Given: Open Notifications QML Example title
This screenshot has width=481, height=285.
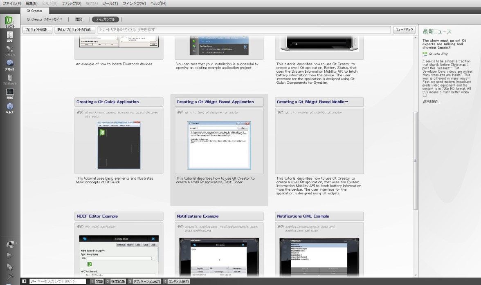Looking at the screenshot, I should pyautogui.click(x=303, y=216).
